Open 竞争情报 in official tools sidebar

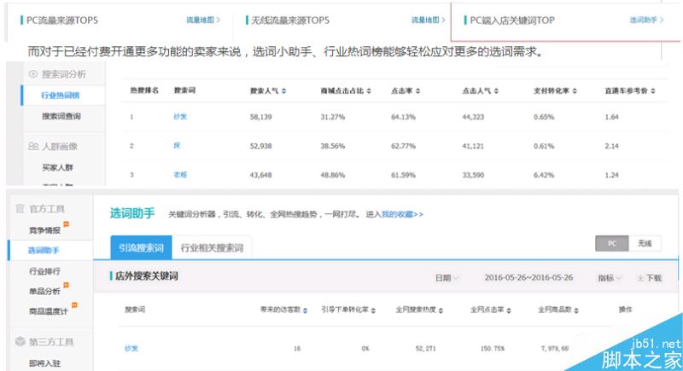45,229
